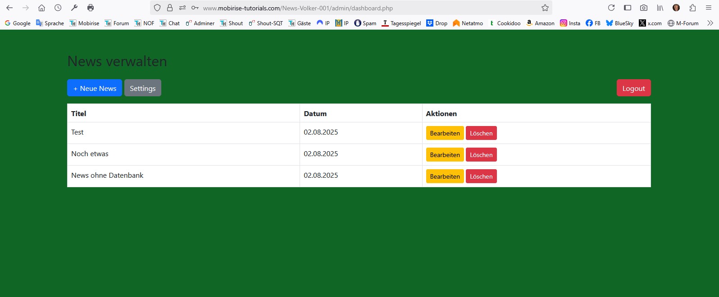Screen dimensions: 719x297
Task: Take a screenshot with camera icon
Action: 644,8
